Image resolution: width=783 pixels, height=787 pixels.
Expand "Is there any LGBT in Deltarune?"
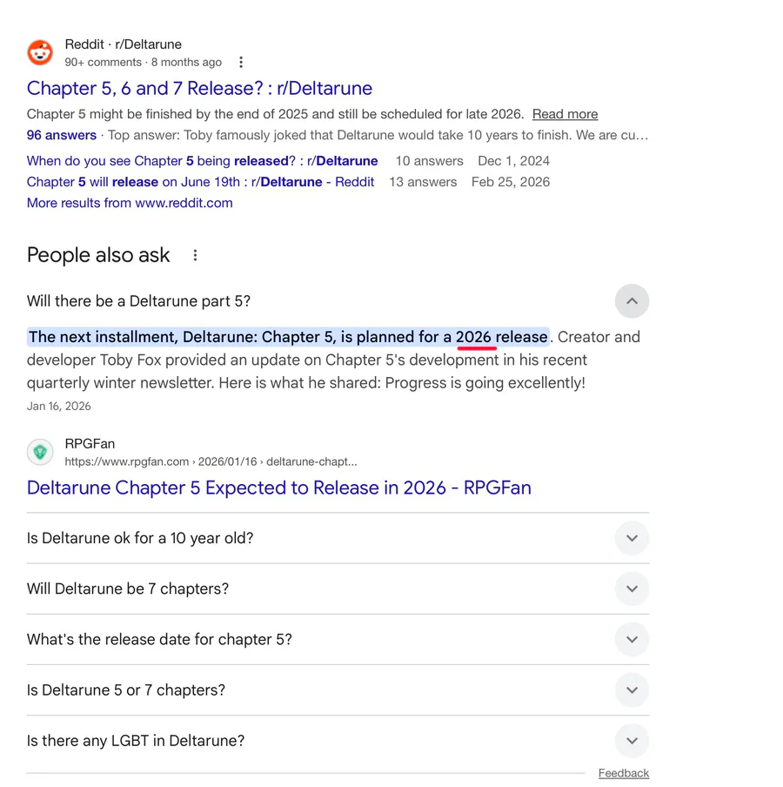632,741
